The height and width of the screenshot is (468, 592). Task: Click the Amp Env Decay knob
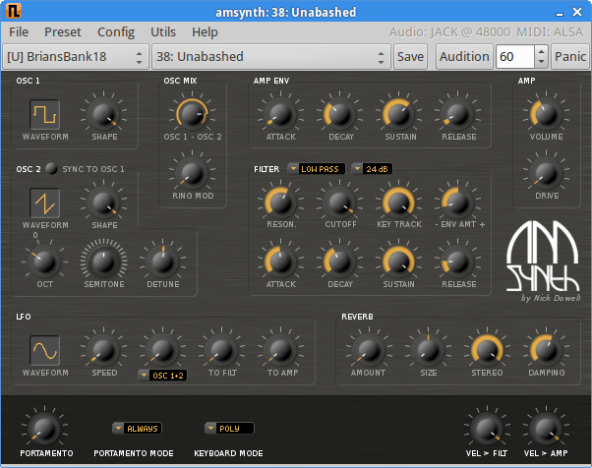[x=339, y=114]
